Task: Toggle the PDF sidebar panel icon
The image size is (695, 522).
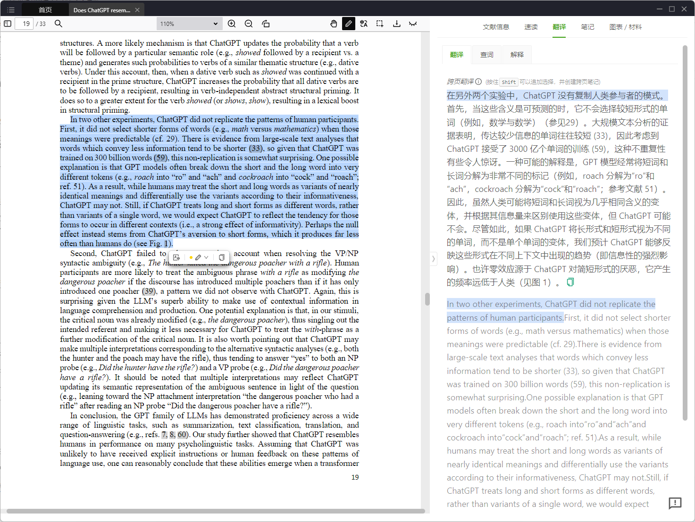Action: pos(8,24)
